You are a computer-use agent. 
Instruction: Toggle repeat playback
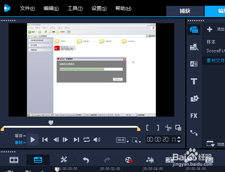[x=86, y=140]
